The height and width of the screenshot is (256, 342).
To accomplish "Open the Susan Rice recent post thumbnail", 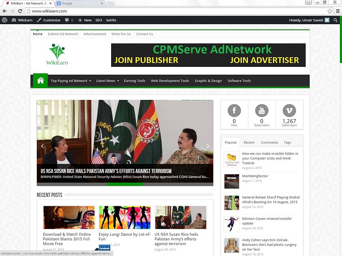I will coord(181,217).
